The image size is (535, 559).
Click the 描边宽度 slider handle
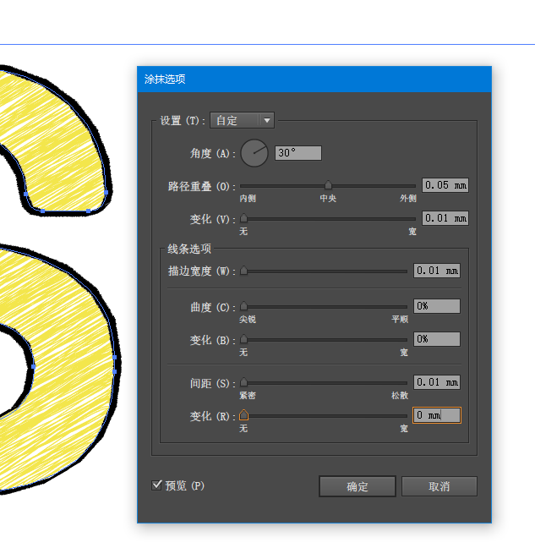[x=243, y=271]
